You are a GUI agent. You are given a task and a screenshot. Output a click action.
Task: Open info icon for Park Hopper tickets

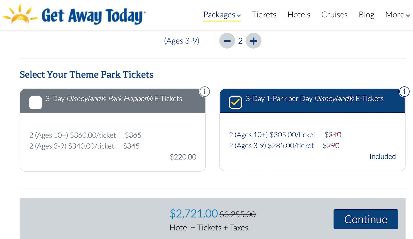(204, 92)
